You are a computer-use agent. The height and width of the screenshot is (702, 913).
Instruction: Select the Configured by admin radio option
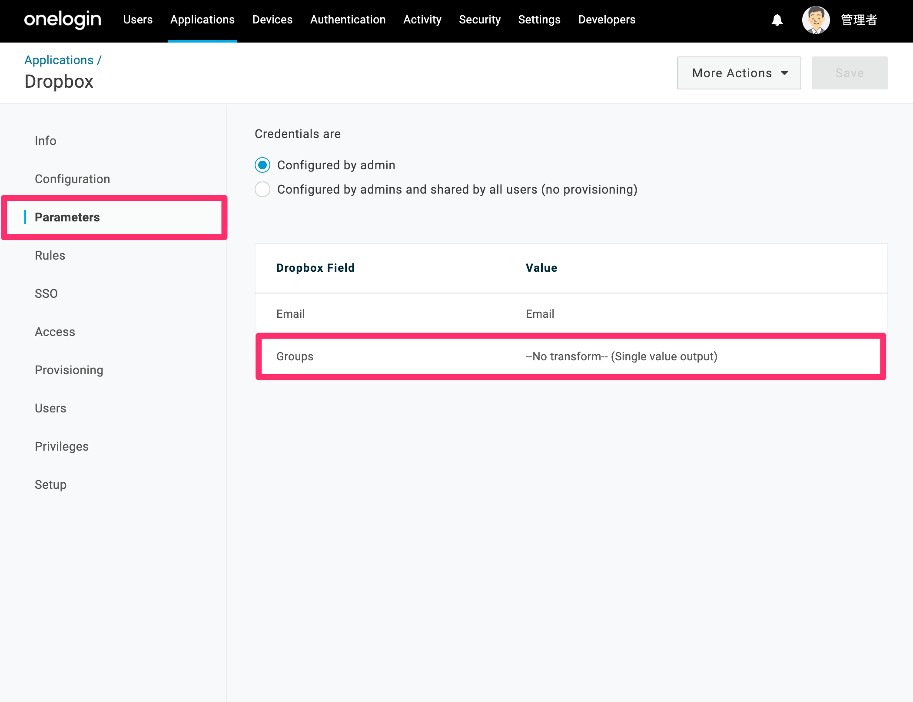(x=262, y=165)
